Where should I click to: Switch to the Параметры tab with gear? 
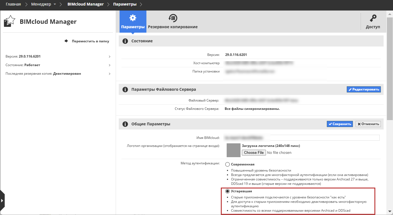point(133,22)
